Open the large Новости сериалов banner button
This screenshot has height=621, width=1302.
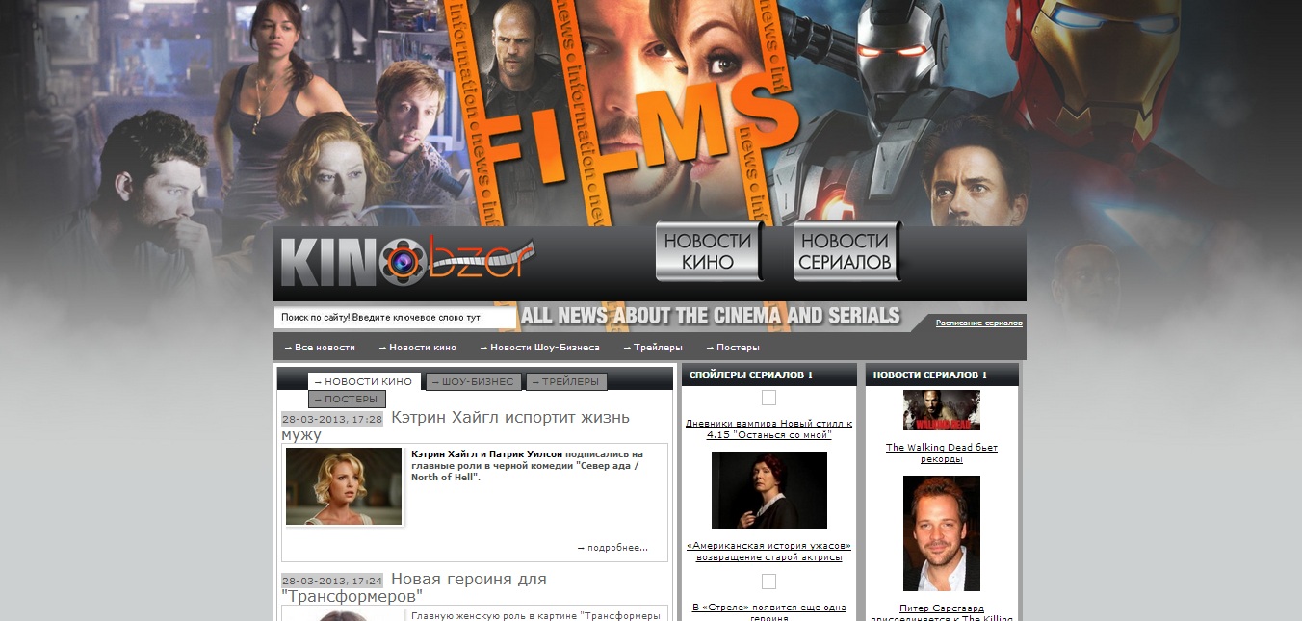[x=846, y=251]
